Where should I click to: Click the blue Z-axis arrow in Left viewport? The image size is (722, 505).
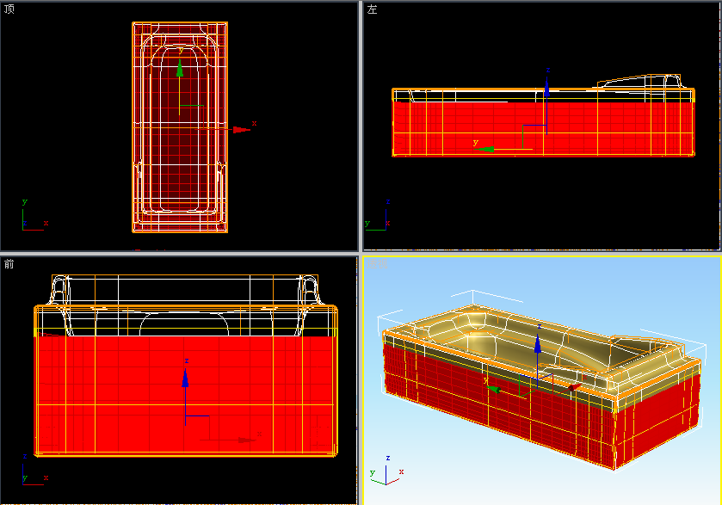pos(546,86)
